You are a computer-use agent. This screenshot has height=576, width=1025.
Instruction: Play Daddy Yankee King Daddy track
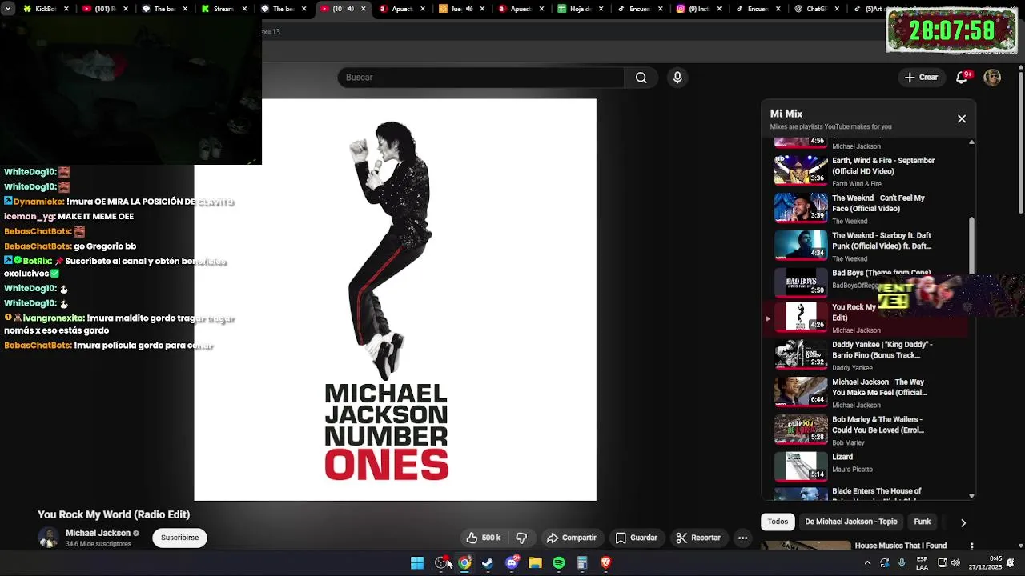pos(869,355)
